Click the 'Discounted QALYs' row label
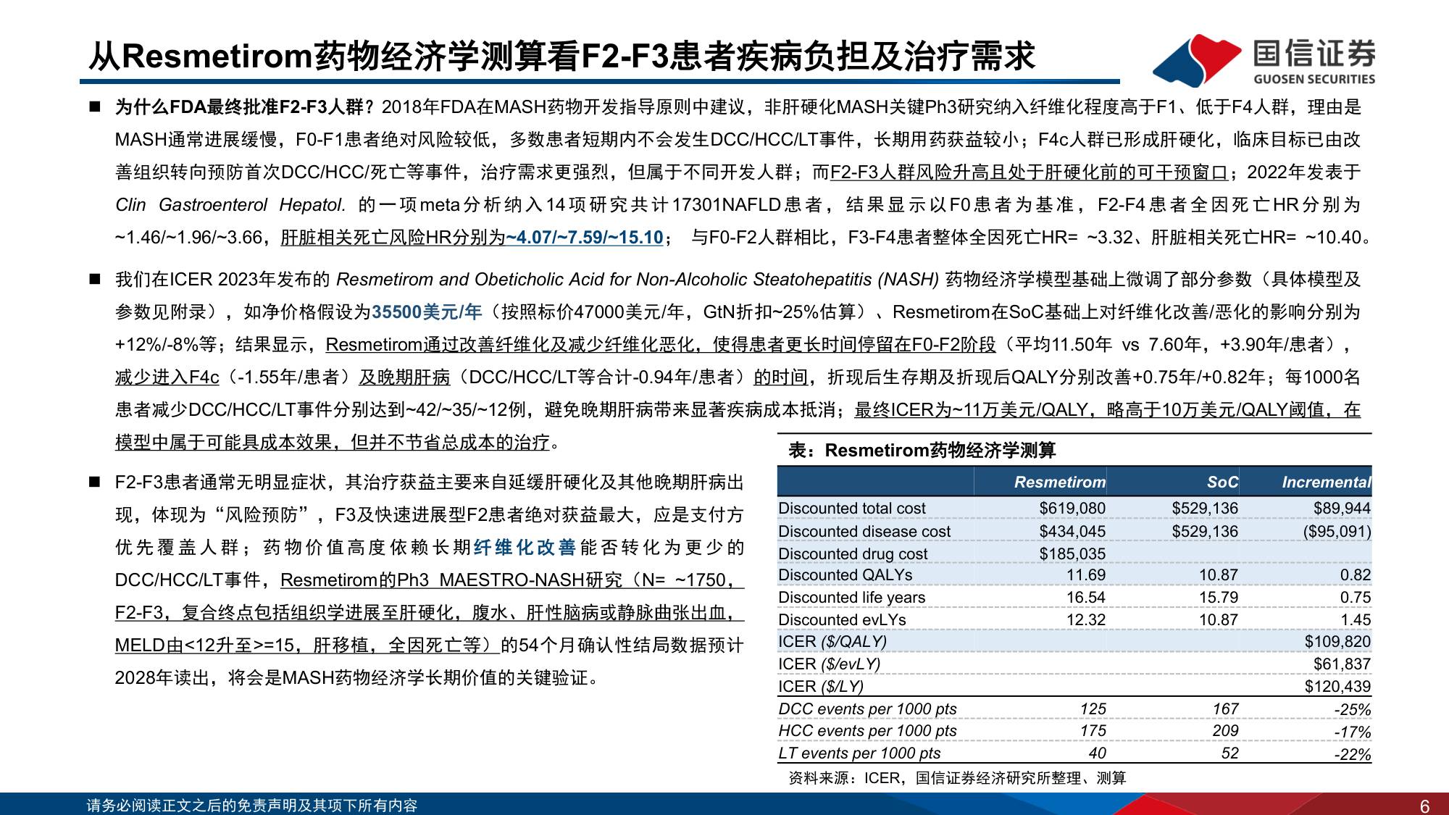This screenshot has height=815, width=1449. 845,575
